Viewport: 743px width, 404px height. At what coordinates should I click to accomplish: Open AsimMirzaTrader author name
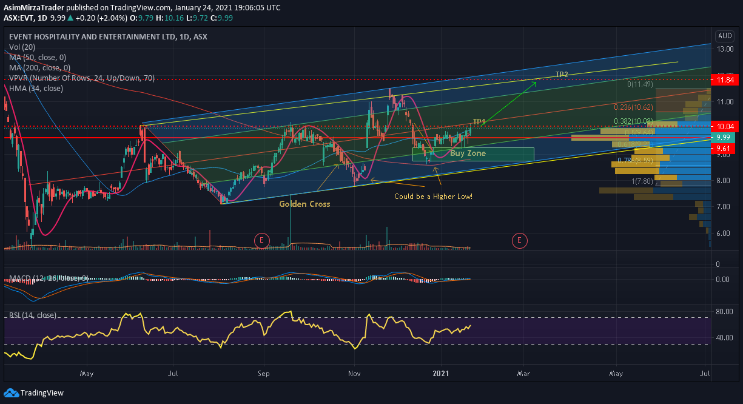33,8
